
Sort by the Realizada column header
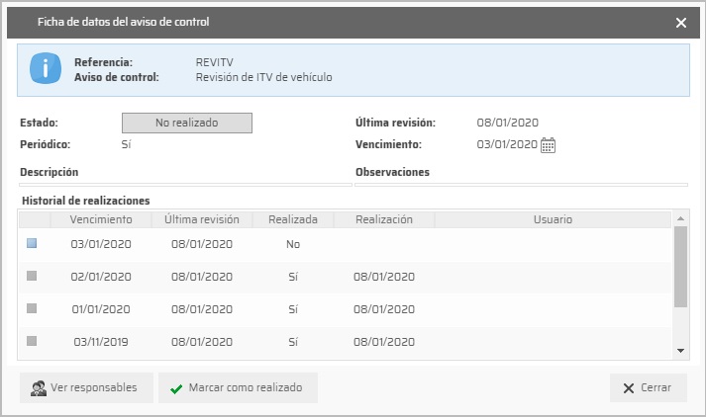tap(293, 219)
